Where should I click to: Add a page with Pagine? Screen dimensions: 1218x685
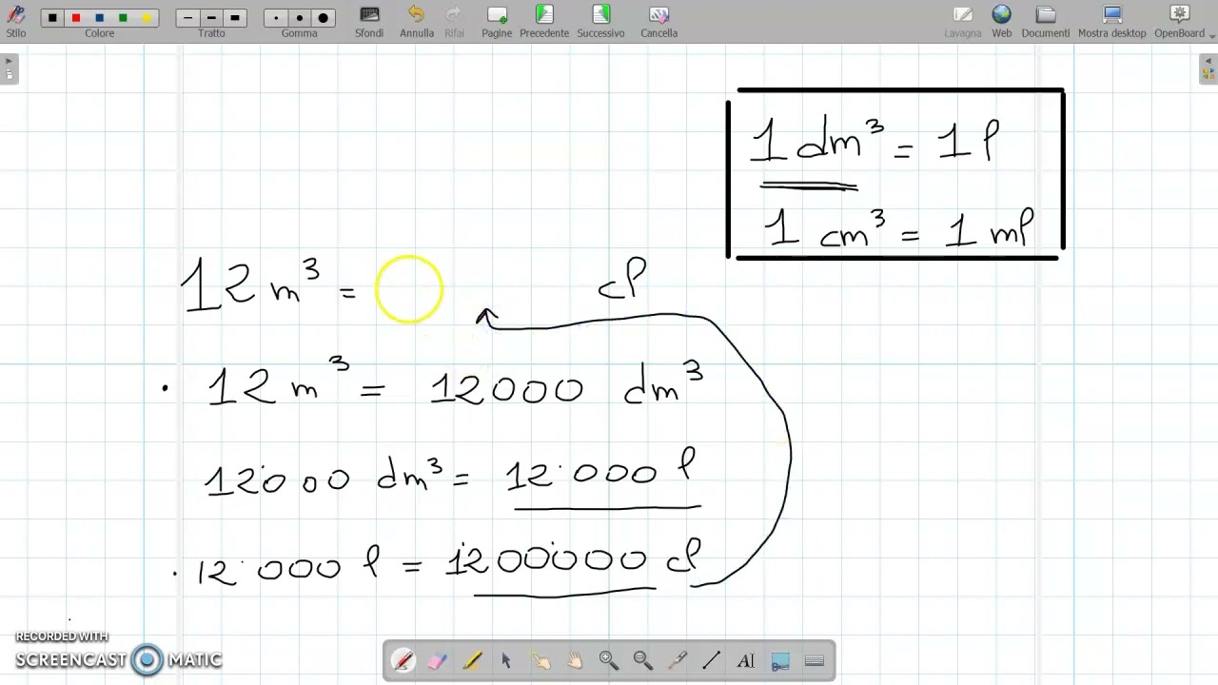tap(497, 21)
